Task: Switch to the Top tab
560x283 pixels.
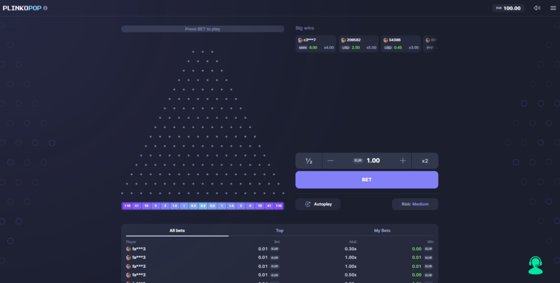Action: [279, 231]
